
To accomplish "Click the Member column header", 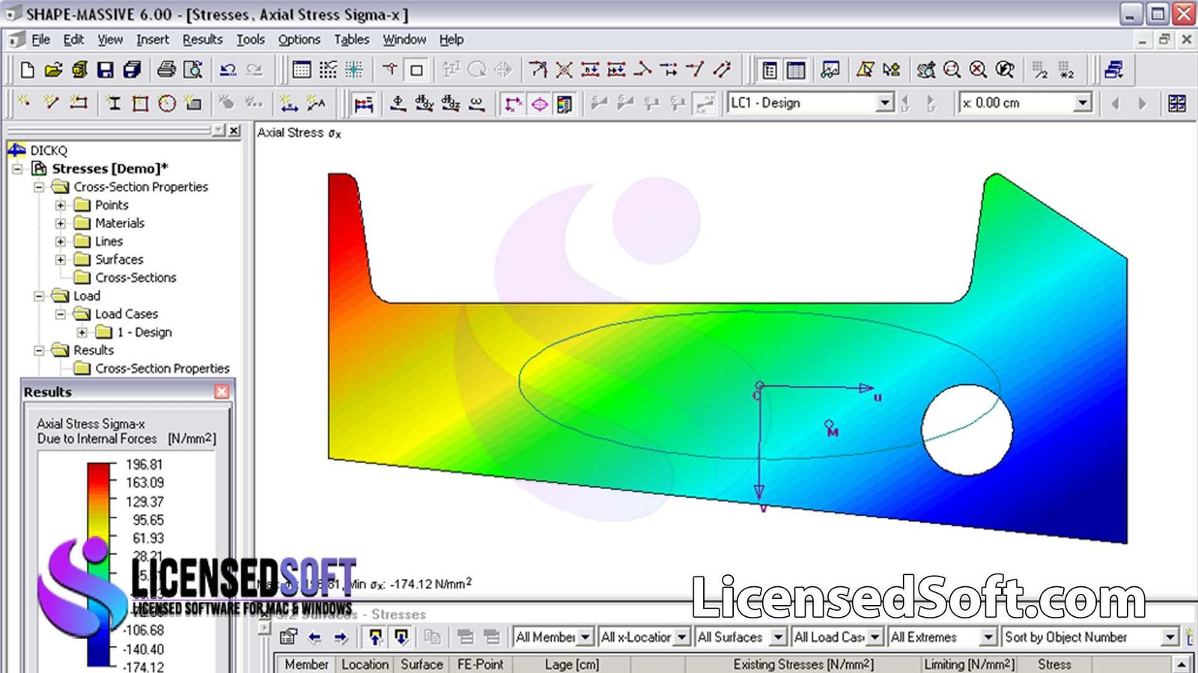I will pos(306,664).
